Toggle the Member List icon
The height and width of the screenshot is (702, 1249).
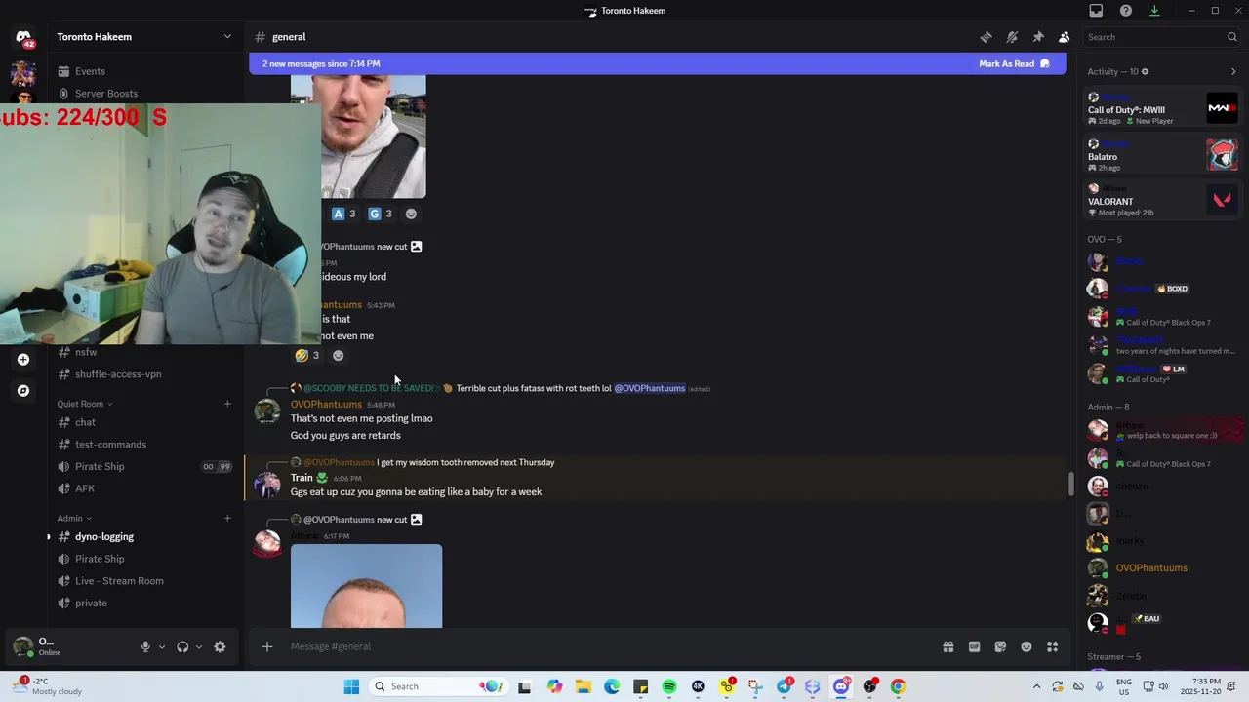[x=1064, y=37]
